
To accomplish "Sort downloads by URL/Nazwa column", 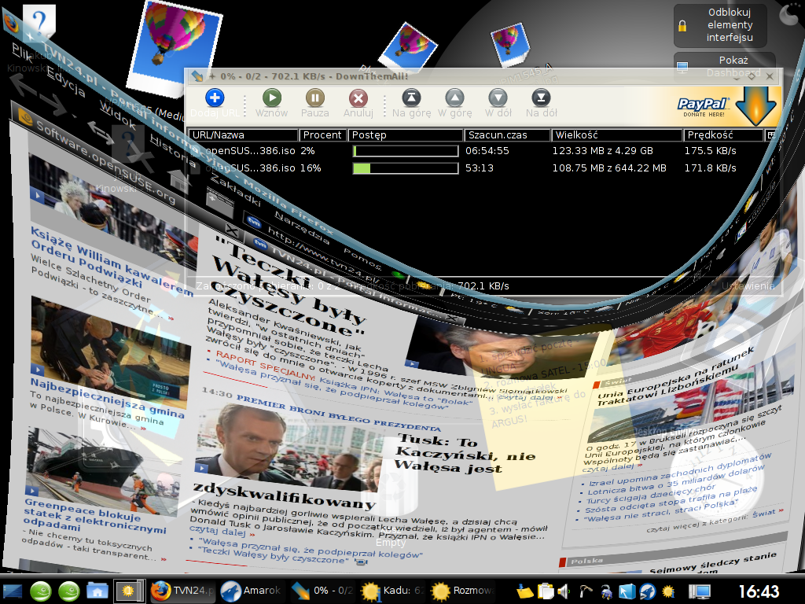I will coord(242,135).
